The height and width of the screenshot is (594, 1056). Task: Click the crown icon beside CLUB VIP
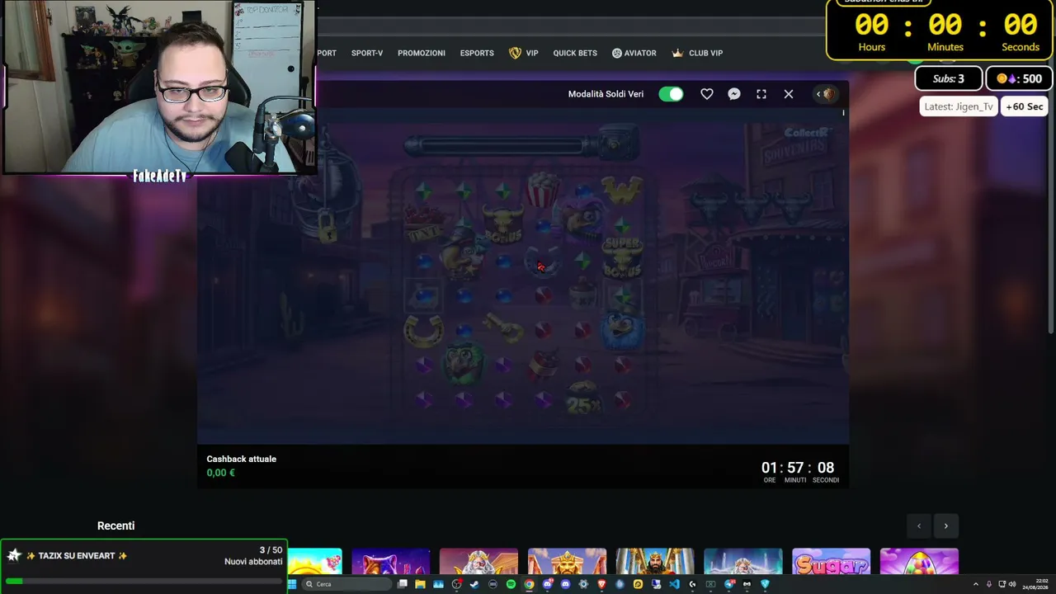click(677, 53)
